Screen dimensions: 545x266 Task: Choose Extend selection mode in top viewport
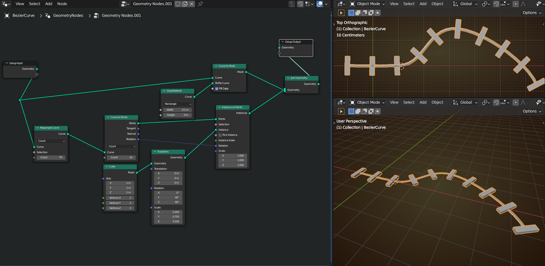pos(358,13)
